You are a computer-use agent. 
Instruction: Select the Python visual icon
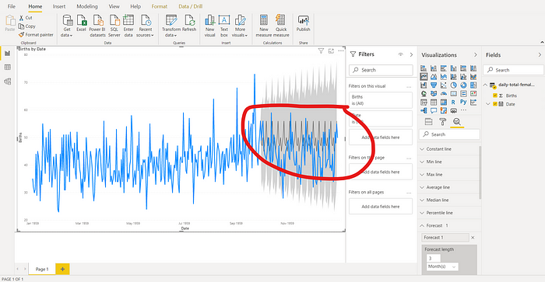(463, 102)
